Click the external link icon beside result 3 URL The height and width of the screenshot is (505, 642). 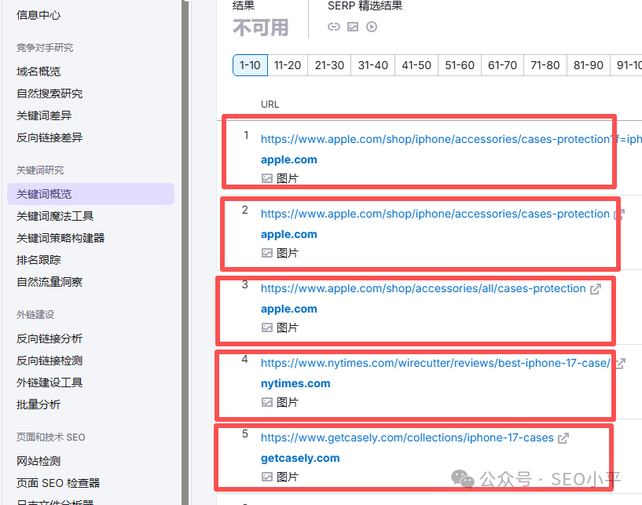click(x=596, y=287)
